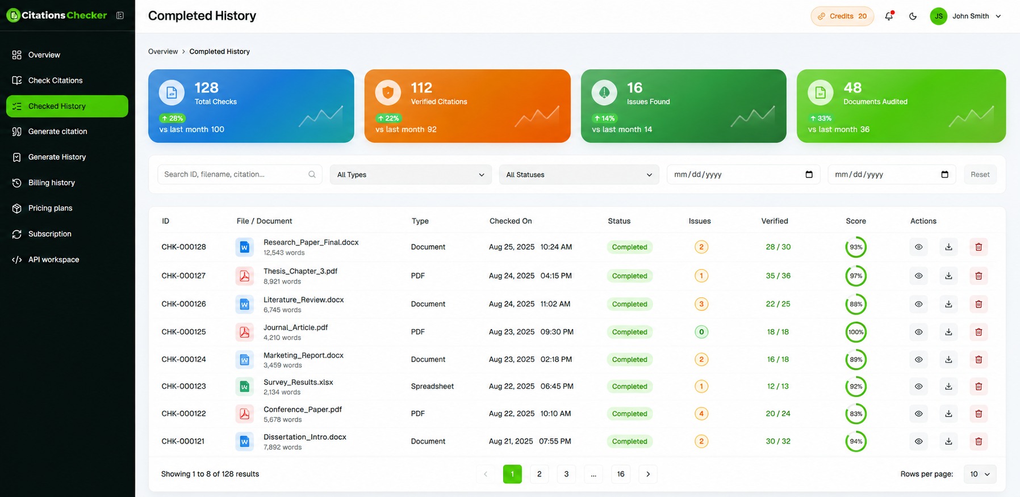This screenshot has height=497, width=1020.
Task: Download report for CHK-000128
Action: (x=948, y=247)
